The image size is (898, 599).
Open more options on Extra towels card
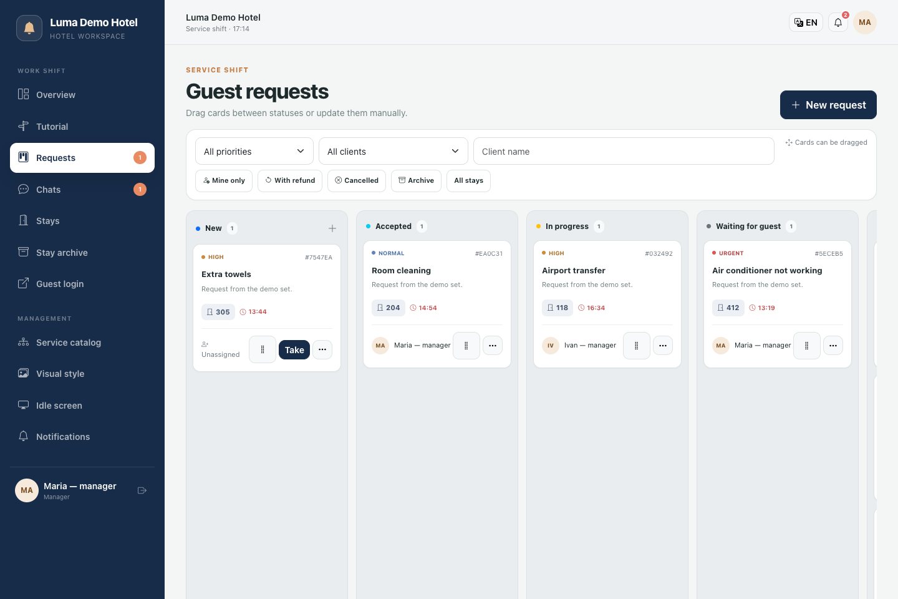[x=322, y=349]
